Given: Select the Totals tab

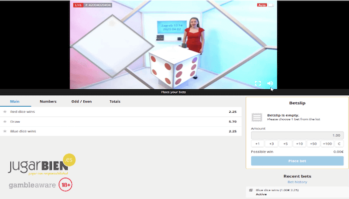Looking at the screenshot, I should 115,101.
